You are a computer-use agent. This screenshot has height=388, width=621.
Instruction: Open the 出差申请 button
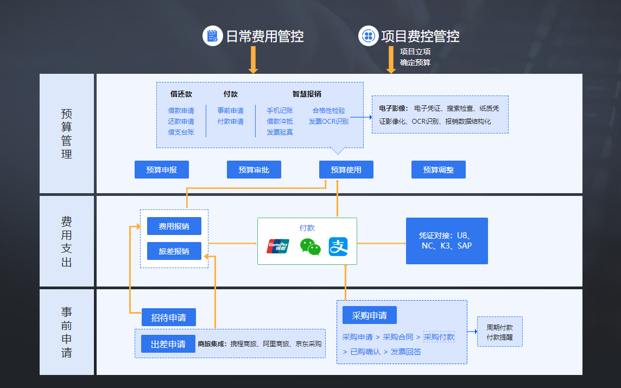pos(168,344)
